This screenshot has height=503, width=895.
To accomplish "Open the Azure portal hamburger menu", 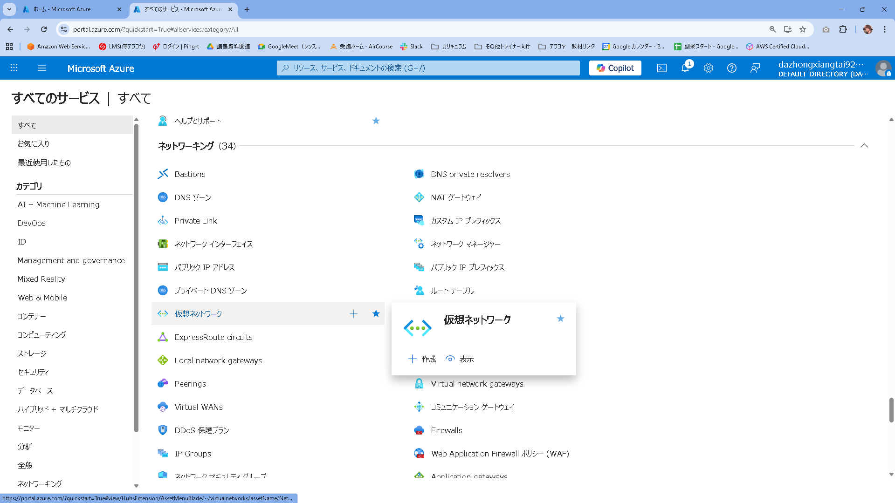I will (x=42, y=68).
